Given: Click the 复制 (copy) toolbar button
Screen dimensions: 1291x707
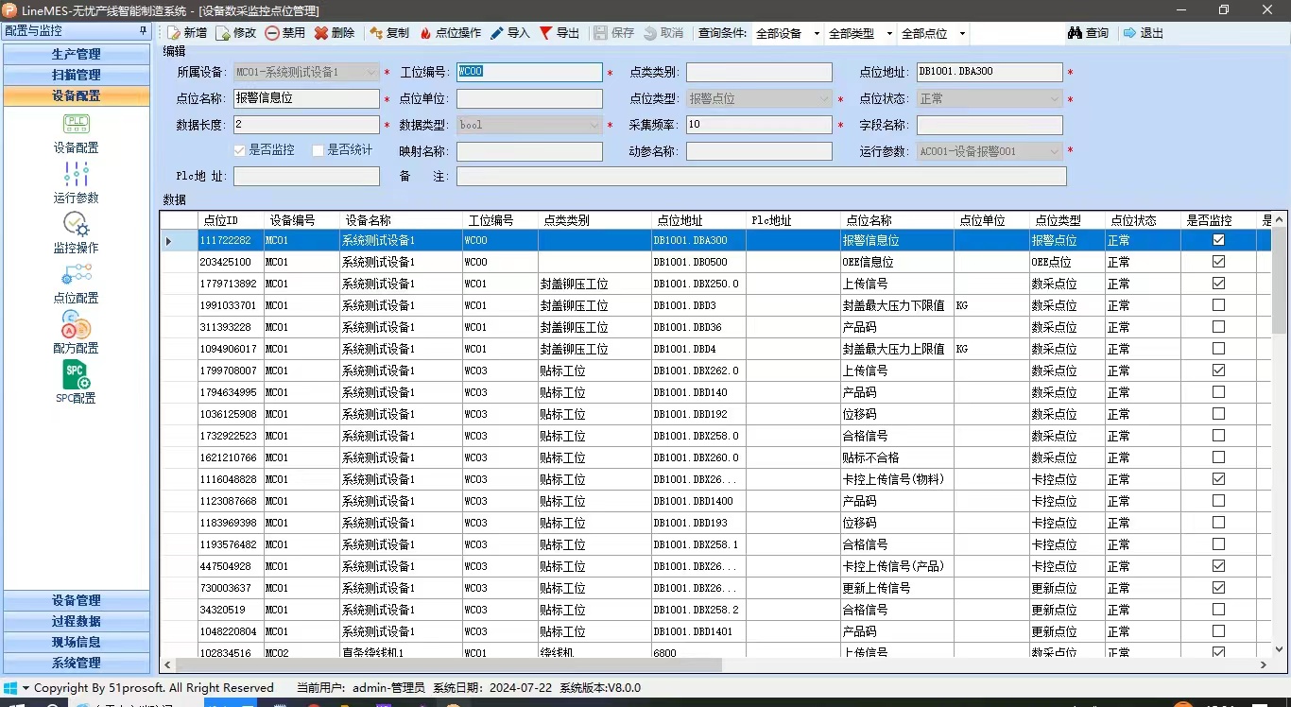Looking at the screenshot, I should pyautogui.click(x=389, y=33).
